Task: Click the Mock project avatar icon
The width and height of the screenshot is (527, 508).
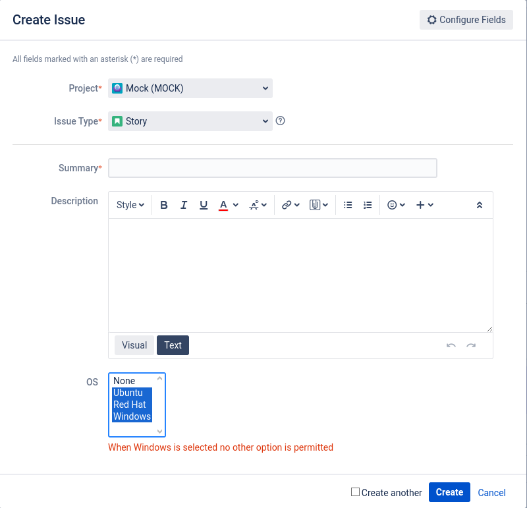Action: [x=117, y=88]
